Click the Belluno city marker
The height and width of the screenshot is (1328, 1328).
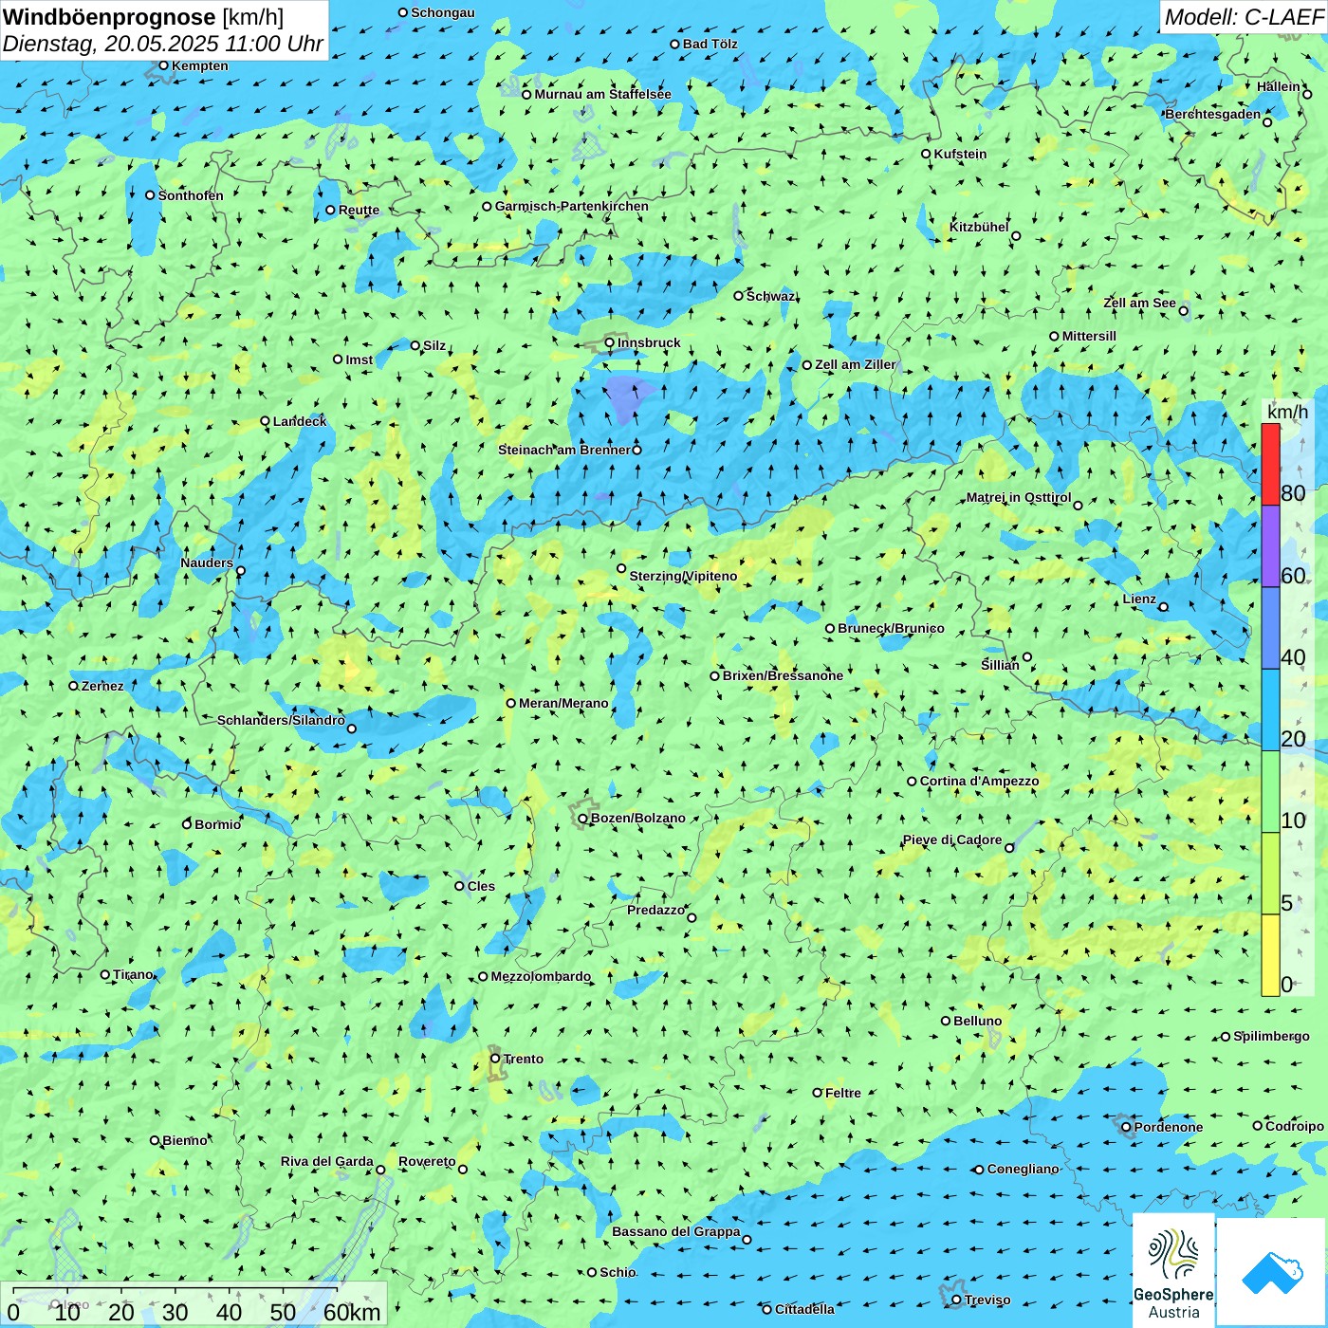[946, 1021]
